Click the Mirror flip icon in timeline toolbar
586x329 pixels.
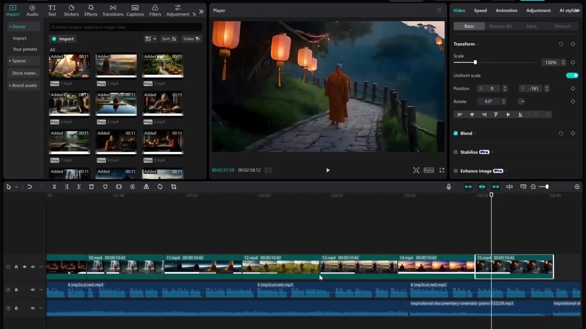point(146,187)
